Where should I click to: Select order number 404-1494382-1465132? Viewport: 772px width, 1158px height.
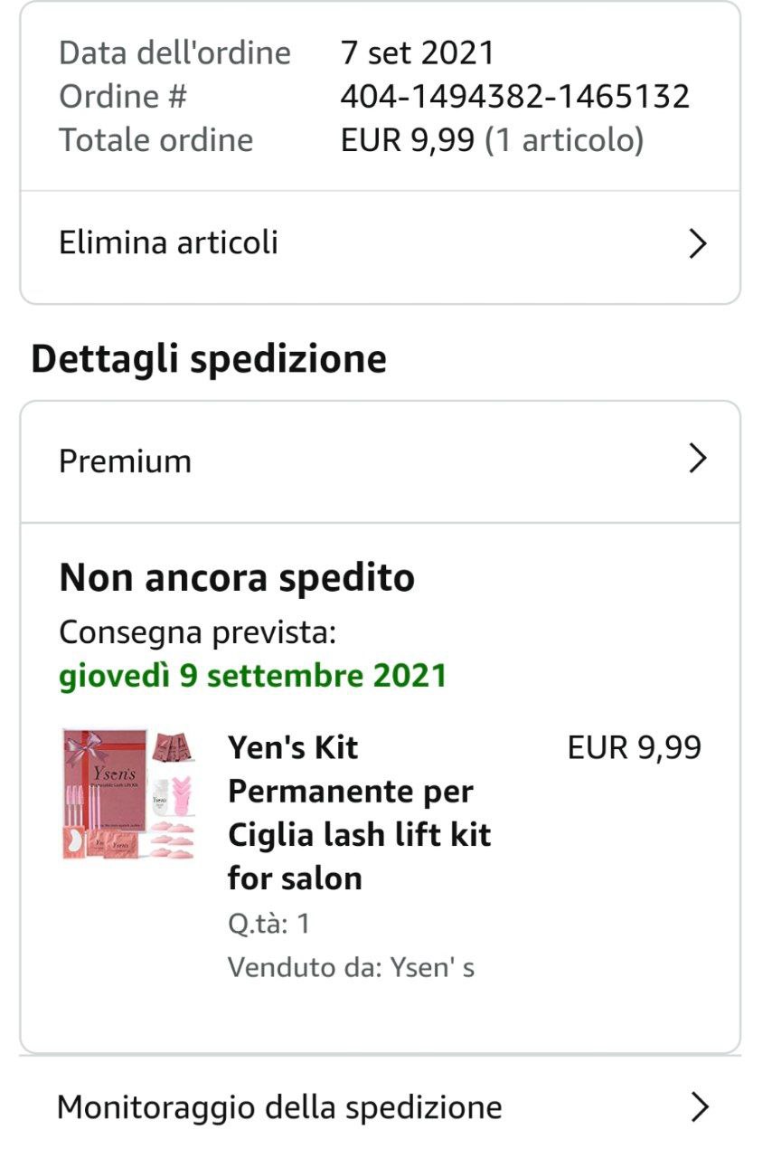point(514,96)
